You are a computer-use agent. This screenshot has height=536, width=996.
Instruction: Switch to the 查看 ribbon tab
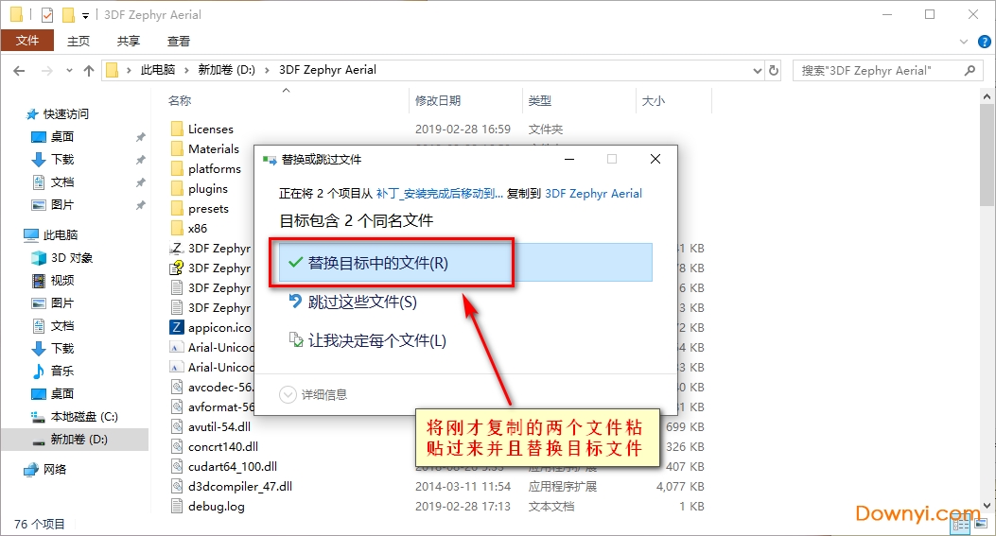tap(179, 41)
